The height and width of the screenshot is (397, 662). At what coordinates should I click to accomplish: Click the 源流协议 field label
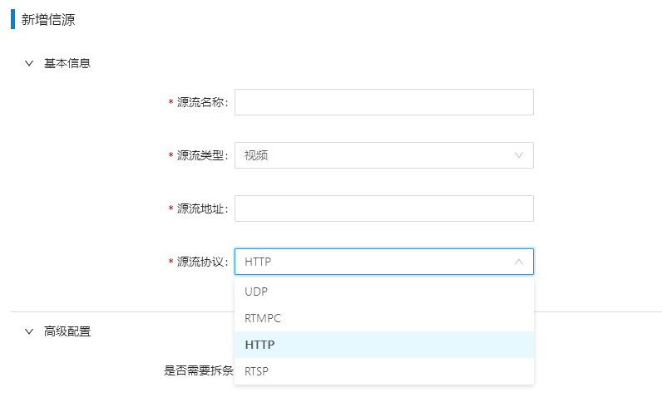[x=202, y=262]
